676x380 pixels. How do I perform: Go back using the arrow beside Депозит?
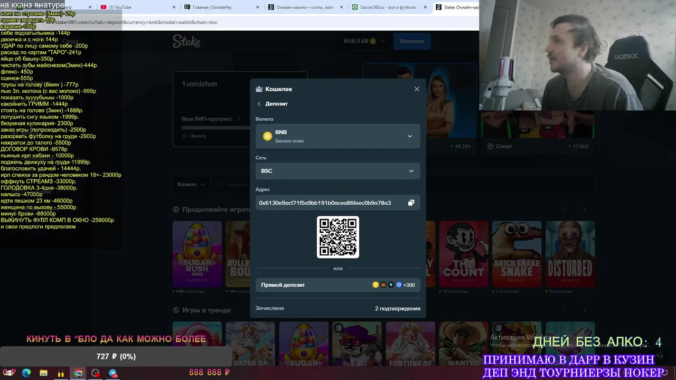pyautogui.click(x=259, y=104)
